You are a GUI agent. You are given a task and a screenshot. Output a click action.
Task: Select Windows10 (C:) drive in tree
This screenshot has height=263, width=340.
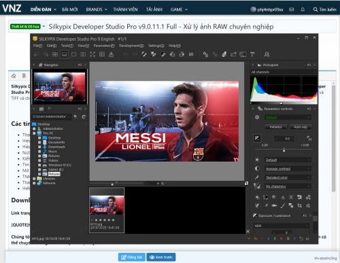pos(60,165)
